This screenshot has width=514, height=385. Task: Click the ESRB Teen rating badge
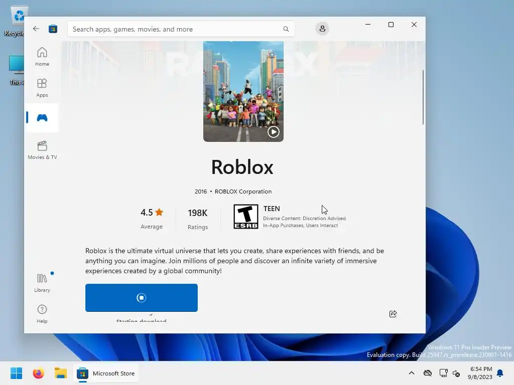click(x=245, y=217)
